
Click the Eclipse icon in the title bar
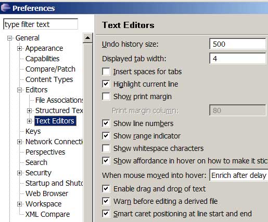click(x=6, y=8)
